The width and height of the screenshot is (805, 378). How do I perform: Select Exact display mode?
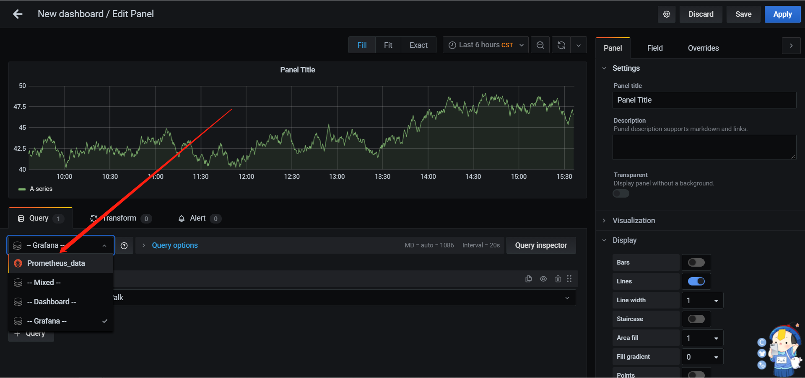(x=418, y=45)
